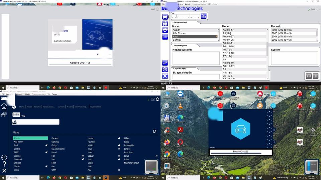The height and width of the screenshot is (180, 321).
Task: Open Pomoc menu in Autocom window
Action: (54, 94)
